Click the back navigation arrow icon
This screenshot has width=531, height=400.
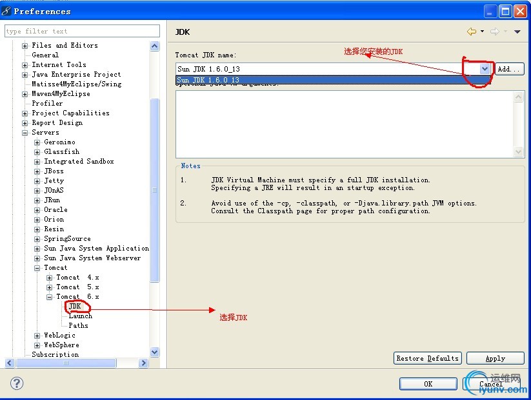pos(472,32)
